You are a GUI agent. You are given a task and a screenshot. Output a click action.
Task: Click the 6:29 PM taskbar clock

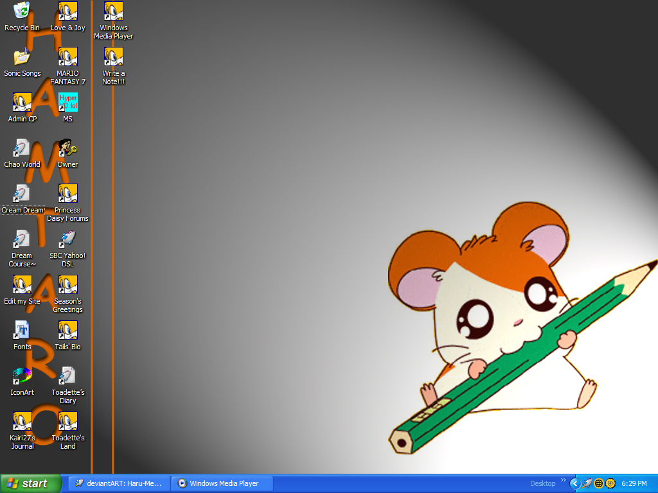[634, 484]
